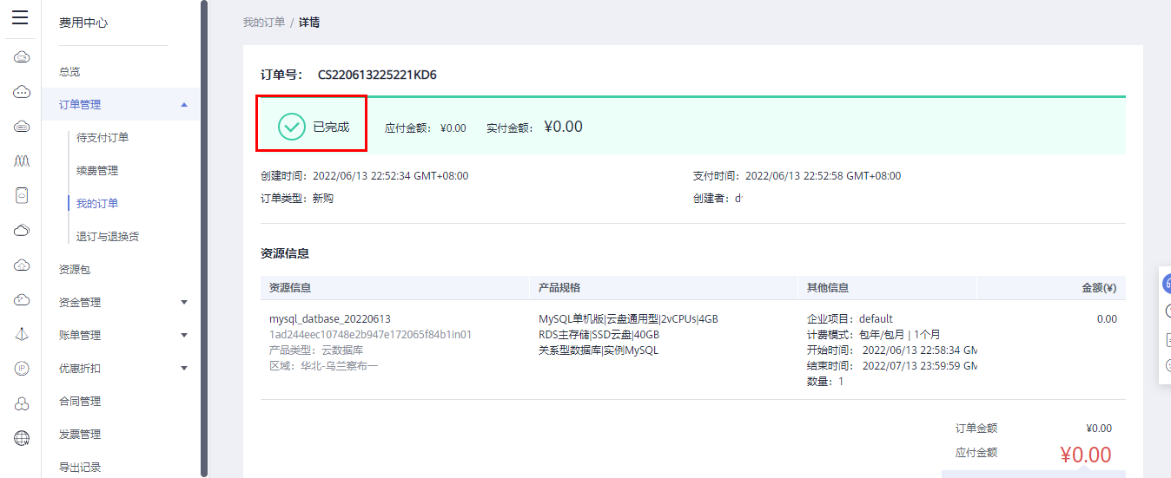Click the cloud with three dots icon

22,92
